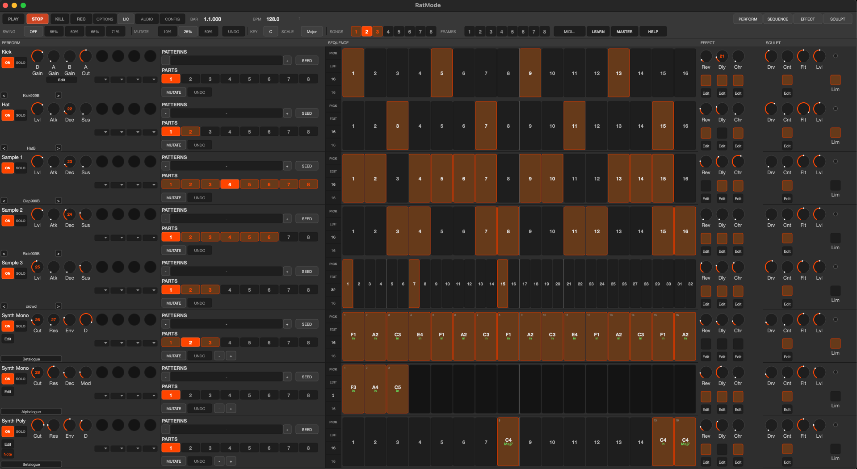Remove a pattern in the Hat row
Image resolution: width=857 pixels, height=469 pixels.
click(x=166, y=113)
